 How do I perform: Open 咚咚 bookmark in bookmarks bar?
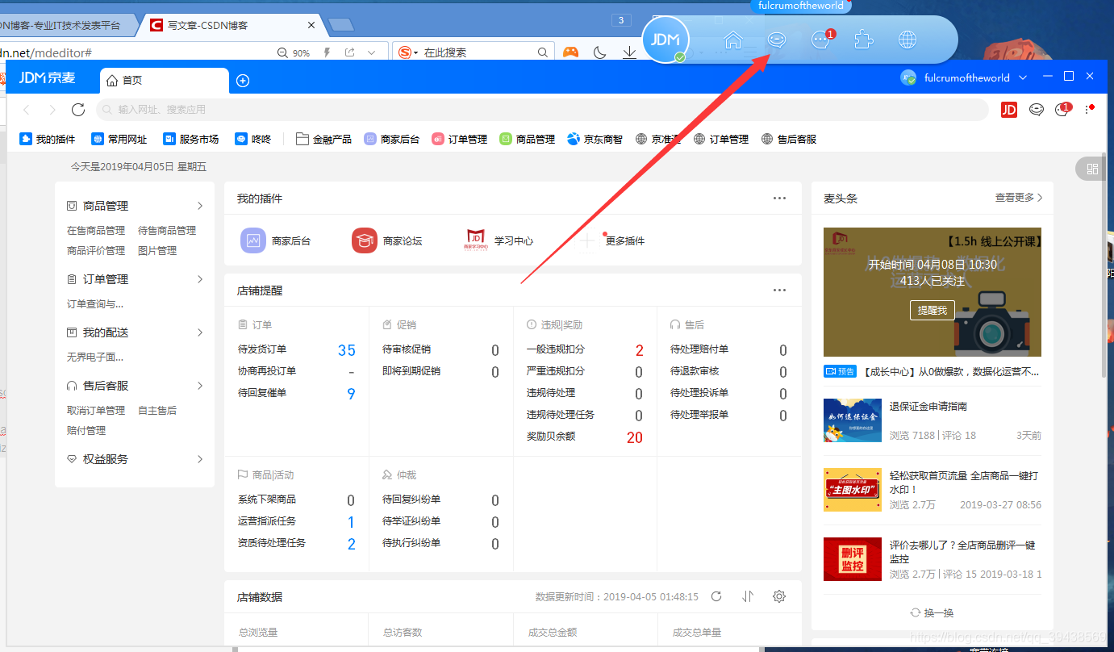pyautogui.click(x=253, y=139)
